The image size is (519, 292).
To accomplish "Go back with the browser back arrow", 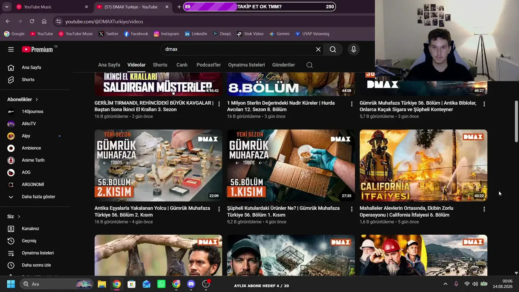I will coord(8,21).
